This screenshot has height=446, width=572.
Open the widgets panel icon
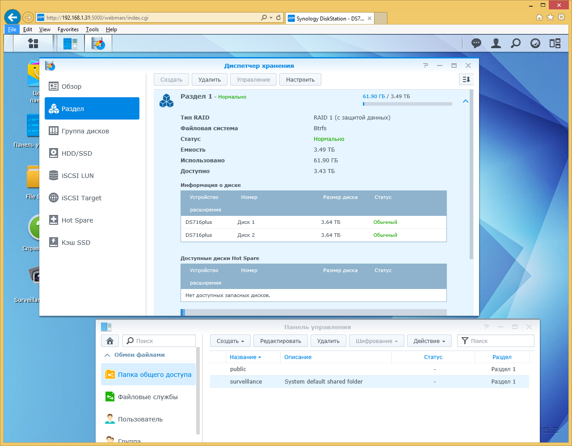coord(555,43)
